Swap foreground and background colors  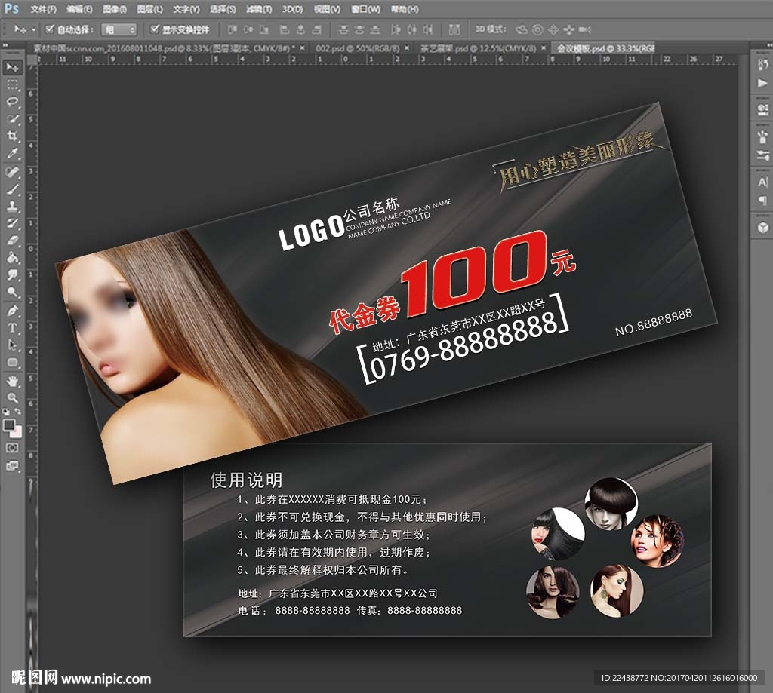[18, 411]
